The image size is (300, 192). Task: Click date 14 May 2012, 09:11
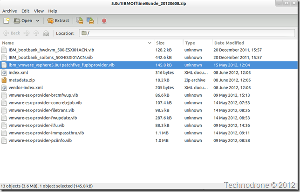point(232,133)
